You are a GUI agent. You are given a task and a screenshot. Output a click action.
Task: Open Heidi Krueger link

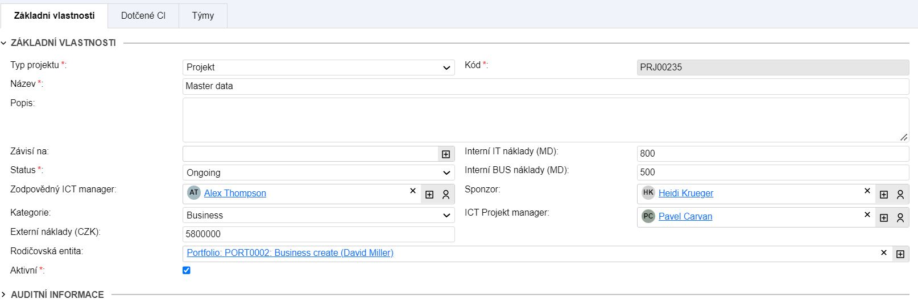[686, 193]
